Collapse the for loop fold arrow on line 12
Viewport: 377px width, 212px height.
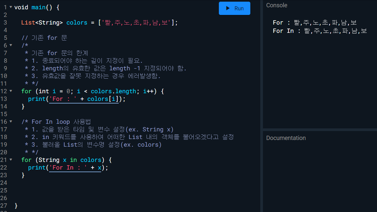11,91
